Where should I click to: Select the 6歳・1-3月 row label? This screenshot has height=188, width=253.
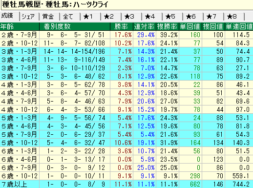click(20, 151)
